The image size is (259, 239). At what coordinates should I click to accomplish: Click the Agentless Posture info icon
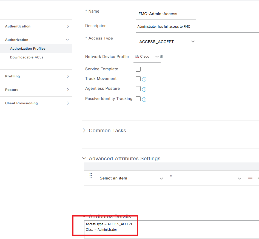pos(144,89)
